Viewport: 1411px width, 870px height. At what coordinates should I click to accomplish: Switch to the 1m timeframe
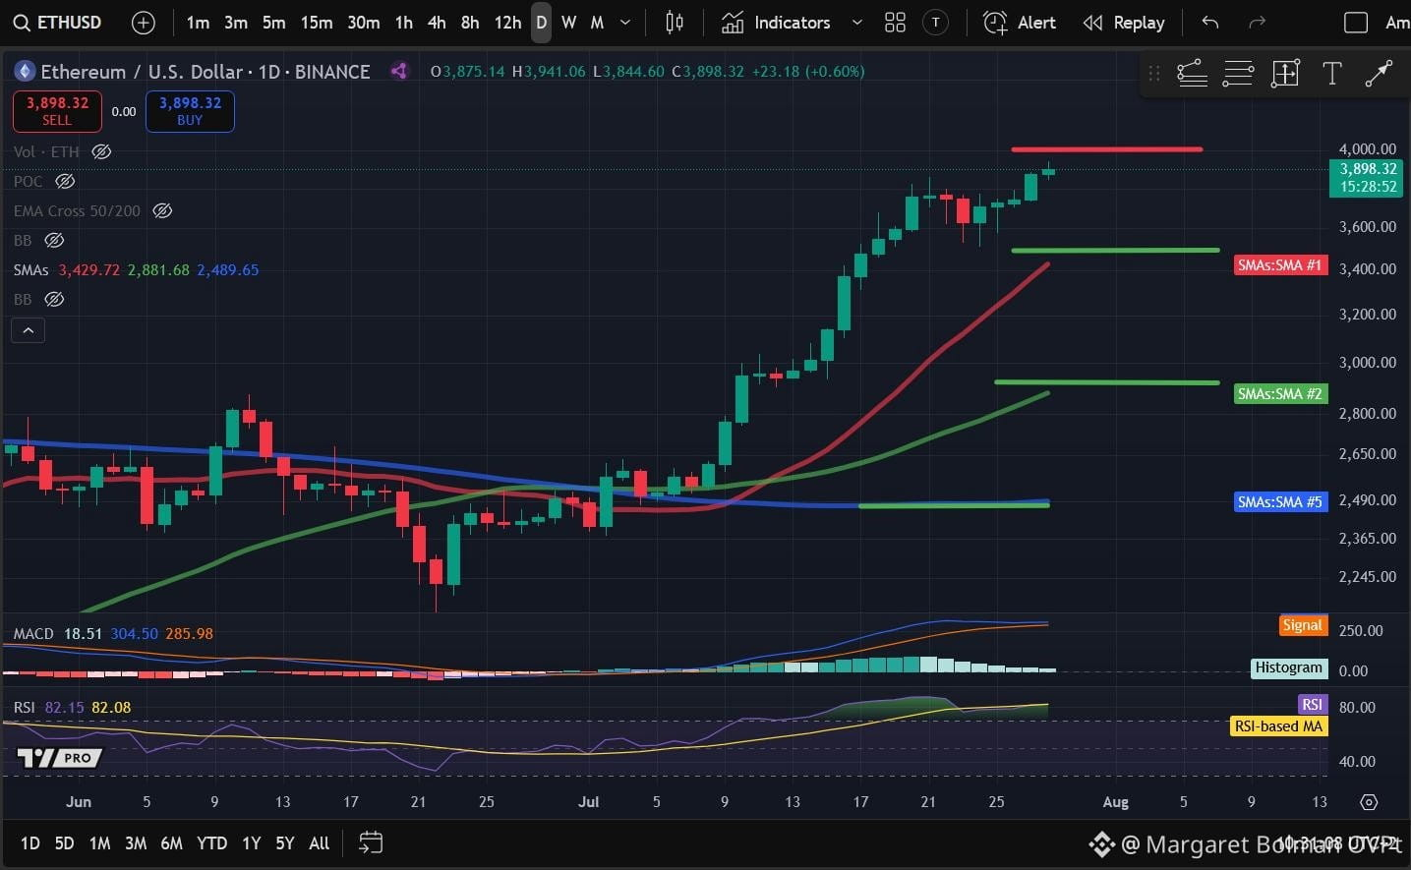tap(198, 23)
